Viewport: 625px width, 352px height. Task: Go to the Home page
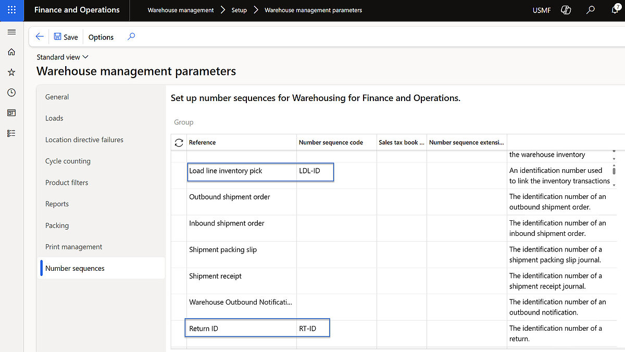point(11,52)
